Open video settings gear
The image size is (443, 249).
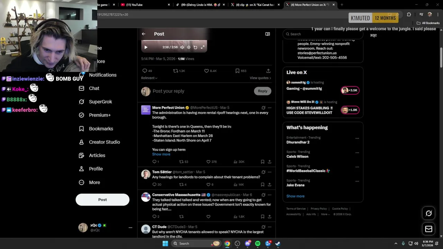click(x=189, y=47)
